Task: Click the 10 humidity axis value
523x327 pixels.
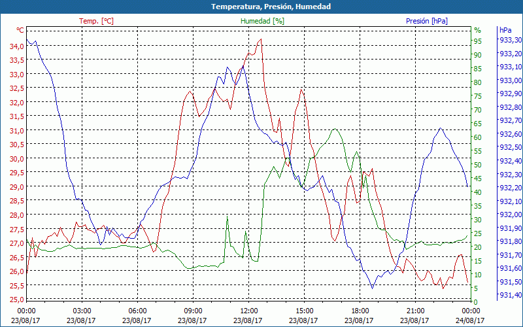Action: coord(478,275)
